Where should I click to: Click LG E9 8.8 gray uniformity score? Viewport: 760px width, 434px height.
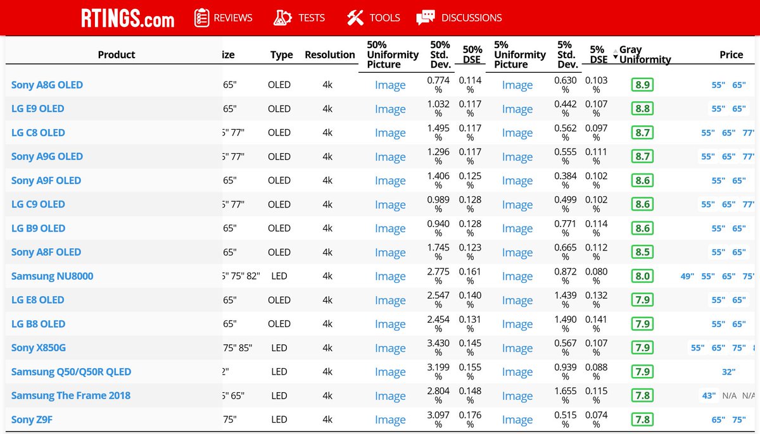click(642, 109)
